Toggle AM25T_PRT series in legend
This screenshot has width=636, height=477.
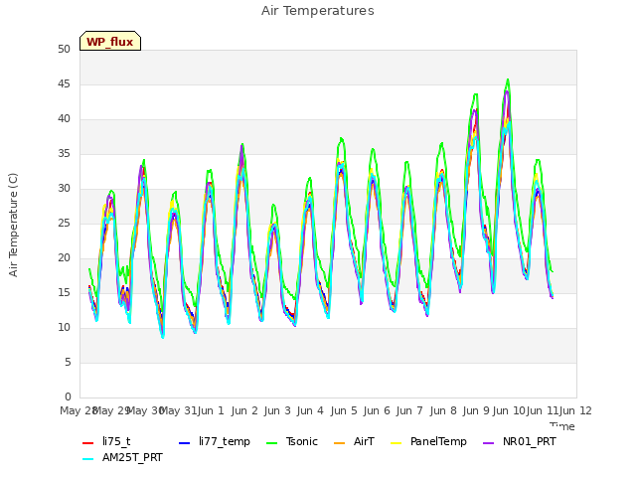click(122, 457)
